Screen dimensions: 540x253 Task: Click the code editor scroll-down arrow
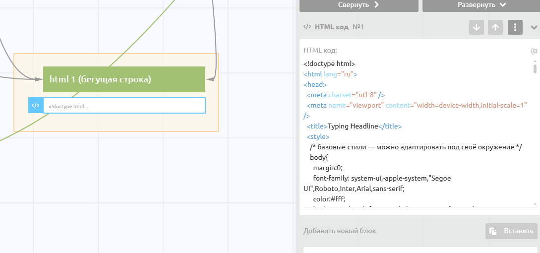[535, 204]
